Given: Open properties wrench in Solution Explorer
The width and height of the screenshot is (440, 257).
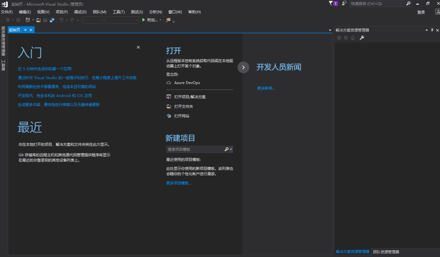Looking at the screenshot, I should coord(362,38).
